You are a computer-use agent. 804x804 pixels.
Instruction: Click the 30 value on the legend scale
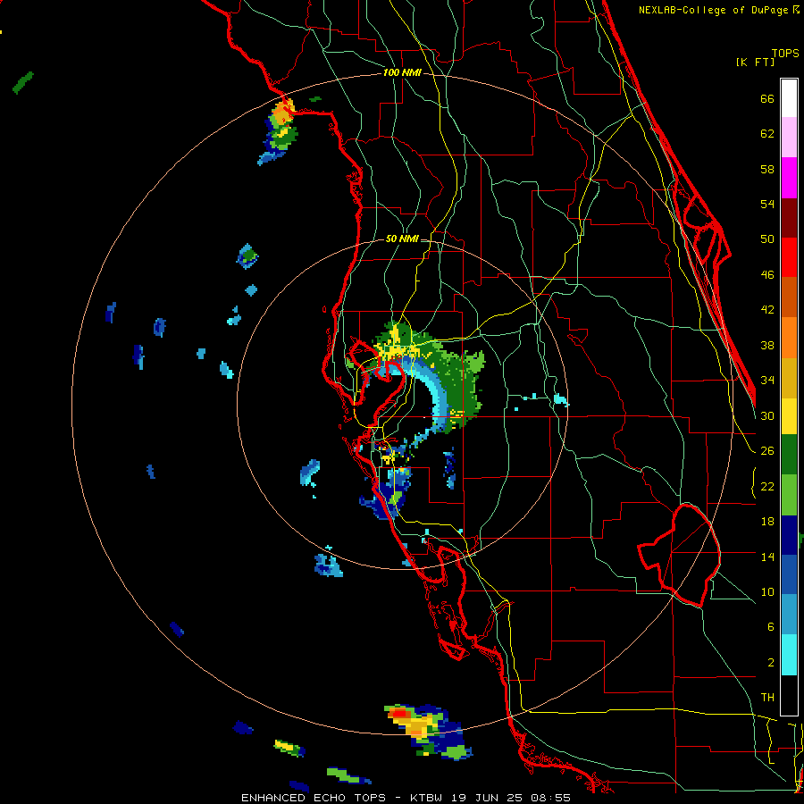[767, 415]
